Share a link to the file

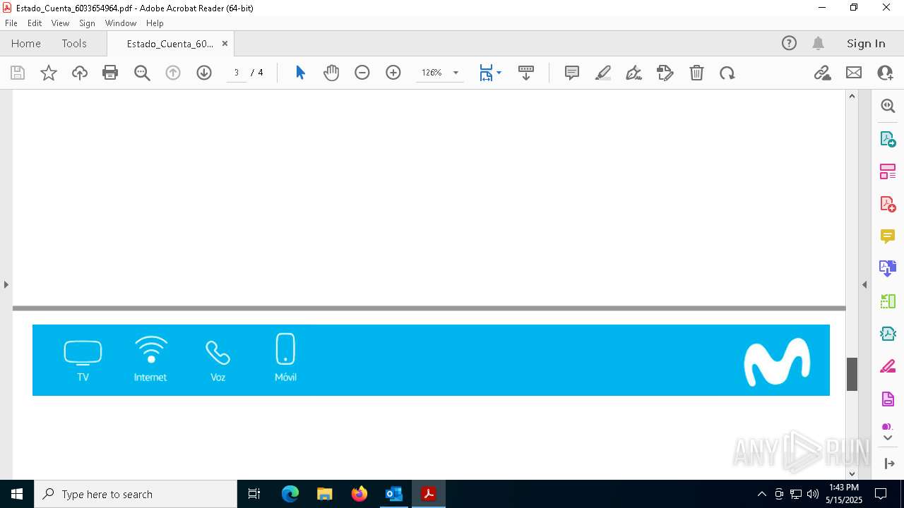[823, 73]
